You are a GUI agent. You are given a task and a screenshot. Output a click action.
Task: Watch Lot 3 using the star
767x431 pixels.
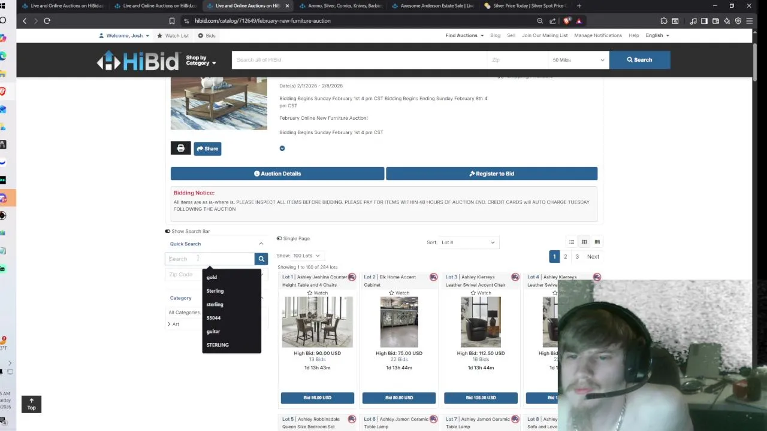click(x=473, y=293)
